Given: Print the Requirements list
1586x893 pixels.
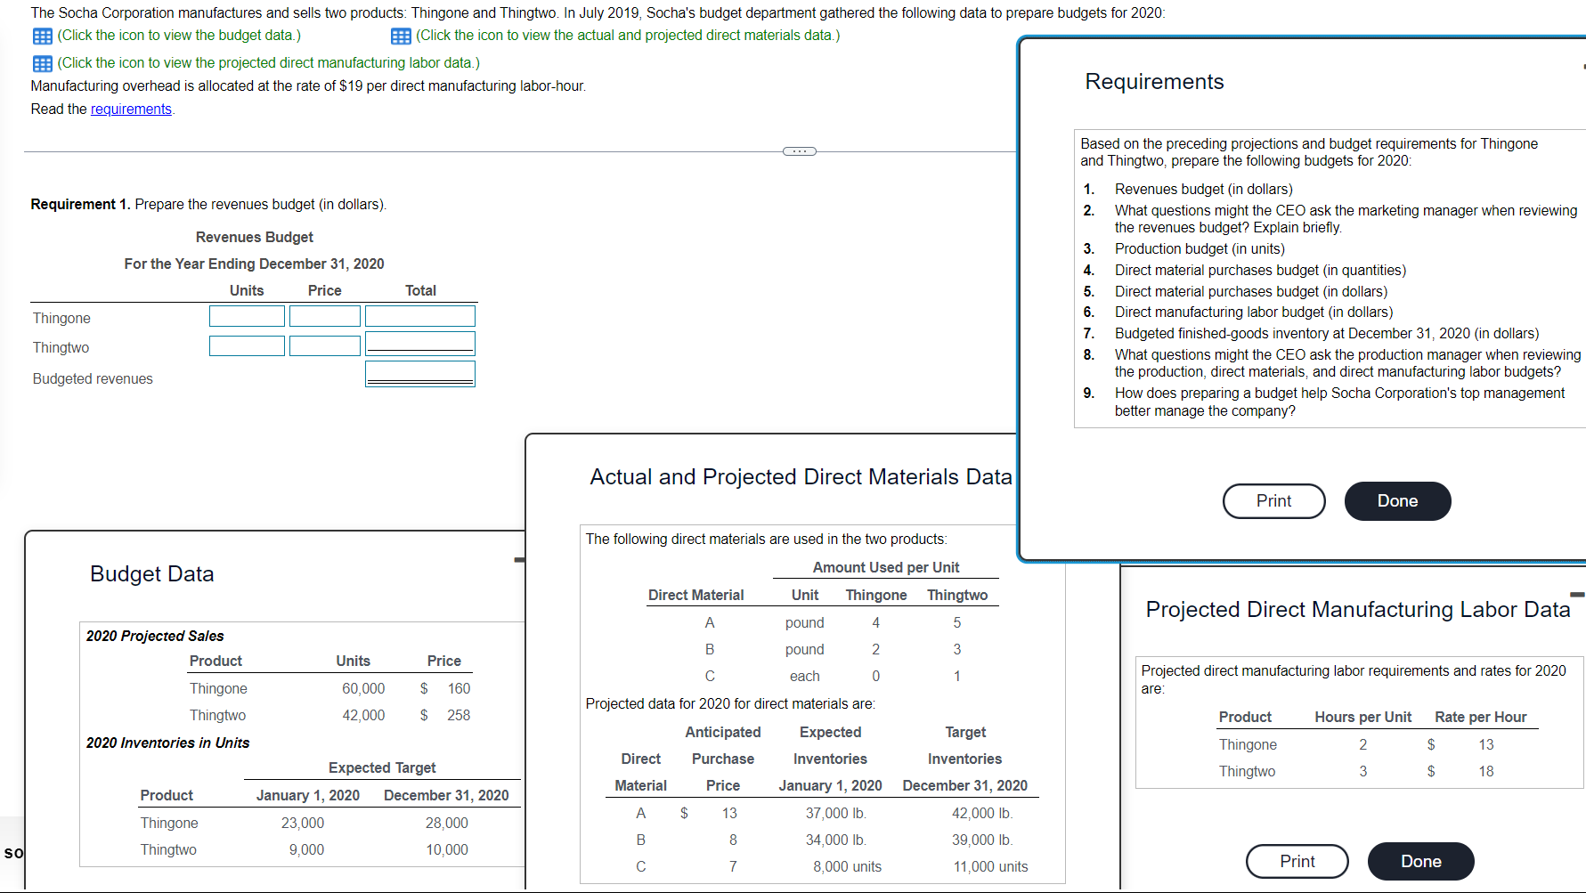Looking at the screenshot, I should pos(1273,500).
